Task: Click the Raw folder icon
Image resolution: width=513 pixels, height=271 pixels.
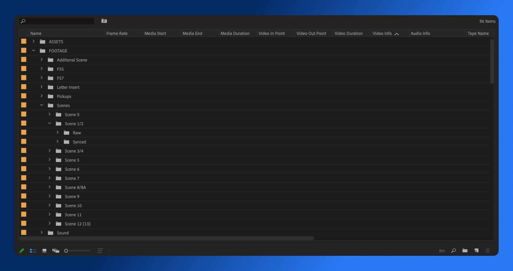Action: 67,133
